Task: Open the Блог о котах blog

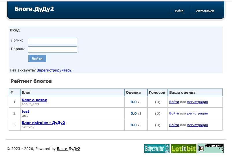Action: click(34, 100)
